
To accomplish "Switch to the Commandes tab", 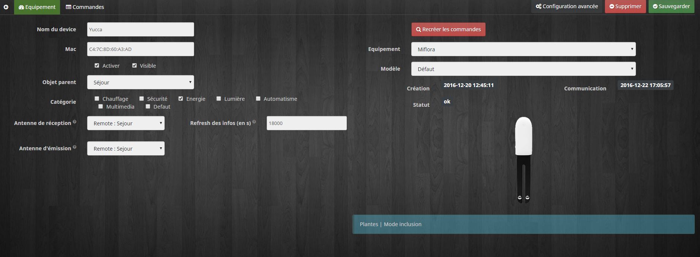I will 85,7.
